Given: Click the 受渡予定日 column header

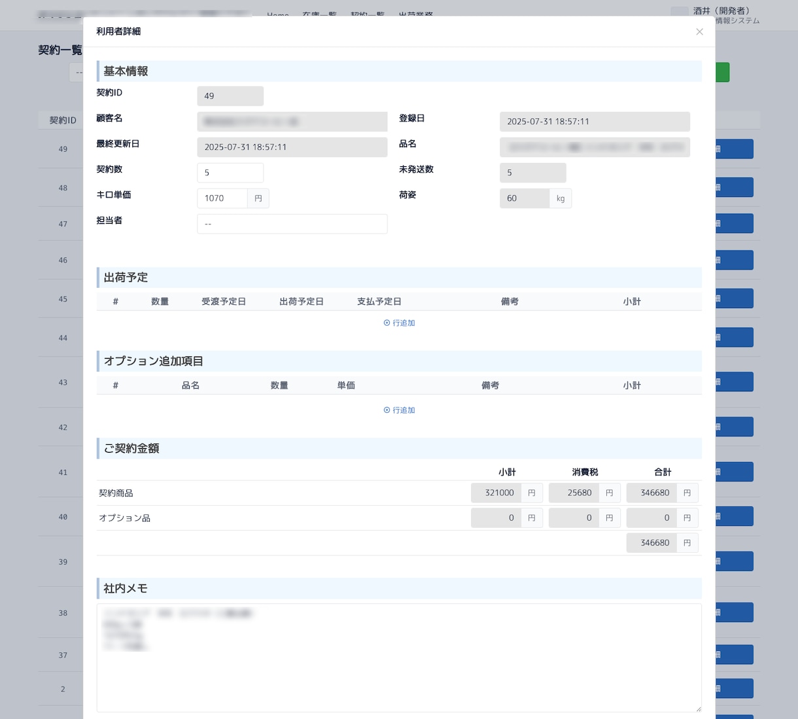Looking at the screenshot, I should [224, 302].
